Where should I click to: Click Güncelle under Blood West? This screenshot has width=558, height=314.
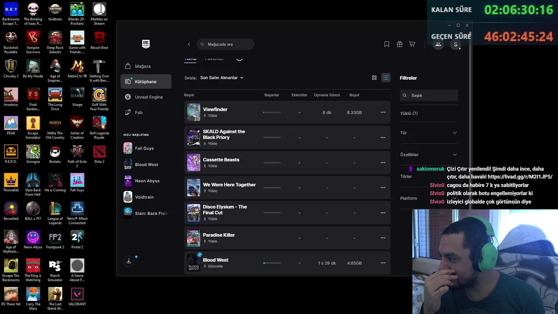[213, 266]
